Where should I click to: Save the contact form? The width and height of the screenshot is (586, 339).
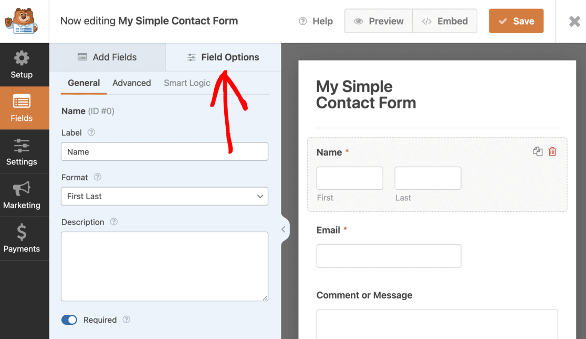tap(516, 21)
